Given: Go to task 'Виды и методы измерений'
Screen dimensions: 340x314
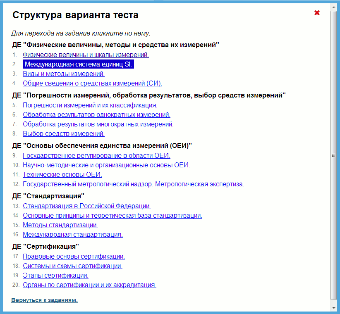Looking at the screenshot, I should coord(63,74).
